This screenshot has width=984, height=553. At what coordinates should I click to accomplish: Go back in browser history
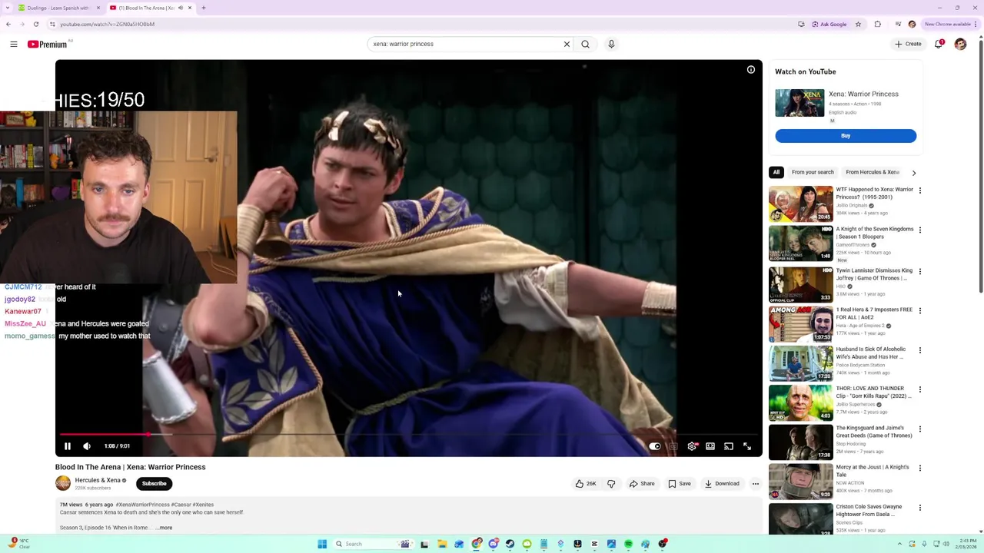(8, 24)
